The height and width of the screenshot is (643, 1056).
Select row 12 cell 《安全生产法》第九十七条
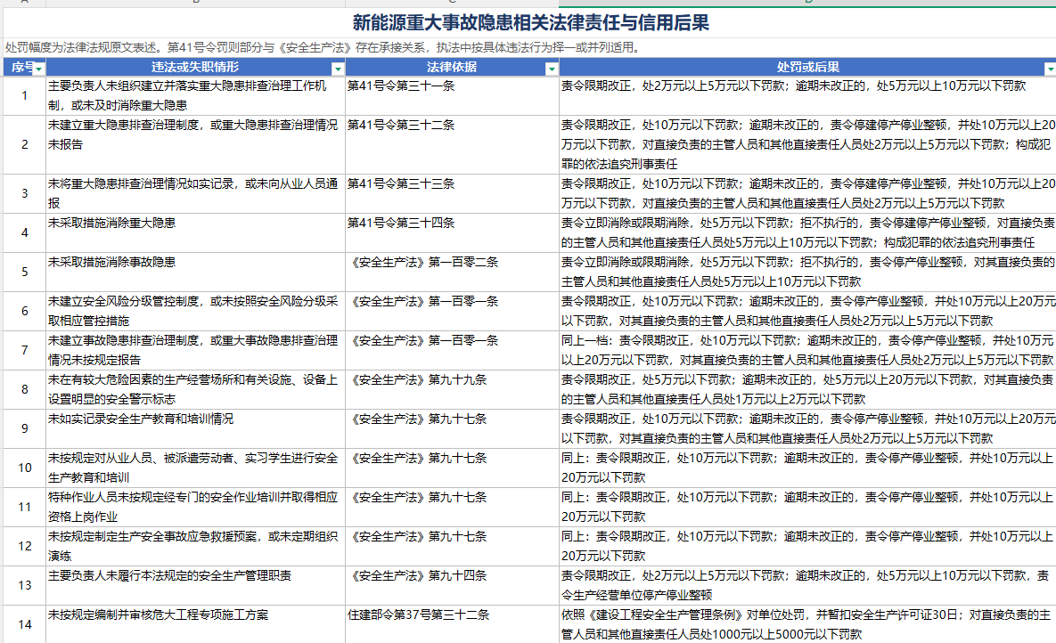click(x=452, y=546)
